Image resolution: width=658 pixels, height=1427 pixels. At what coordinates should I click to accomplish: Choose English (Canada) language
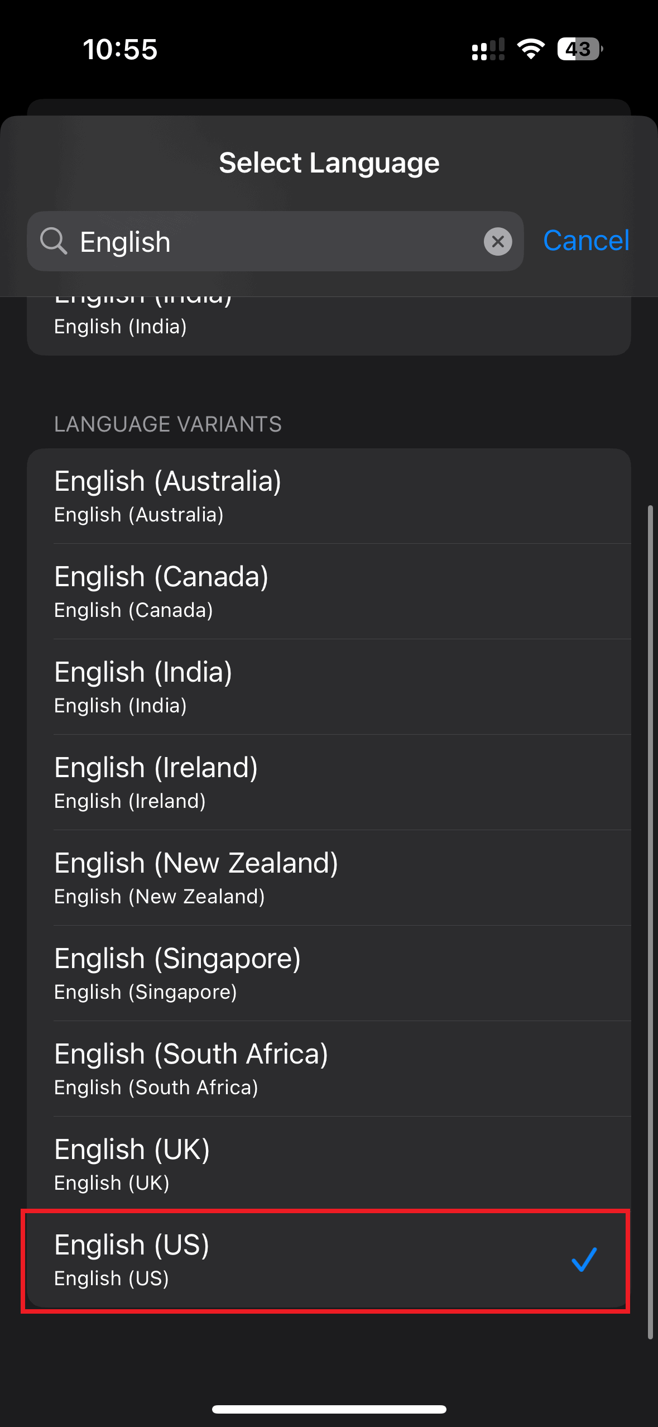pyautogui.click(x=328, y=592)
